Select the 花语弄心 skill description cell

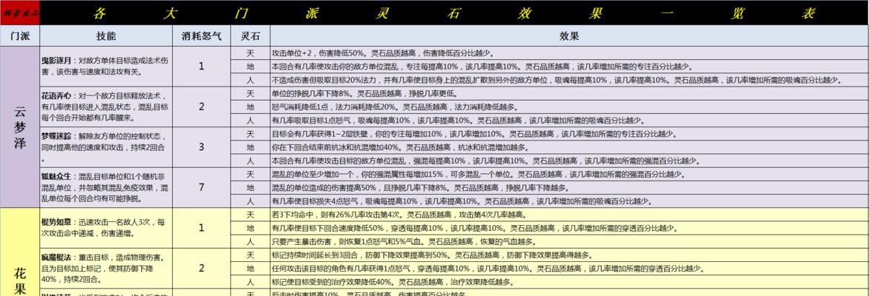pos(106,107)
